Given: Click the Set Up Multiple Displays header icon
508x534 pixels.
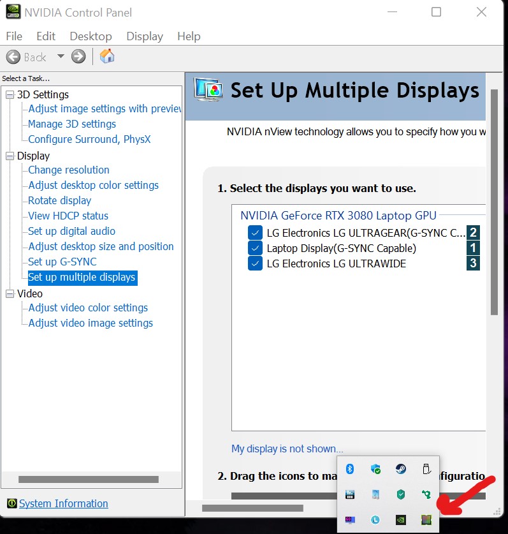Looking at the screenshot, I should tap(208, 89).
